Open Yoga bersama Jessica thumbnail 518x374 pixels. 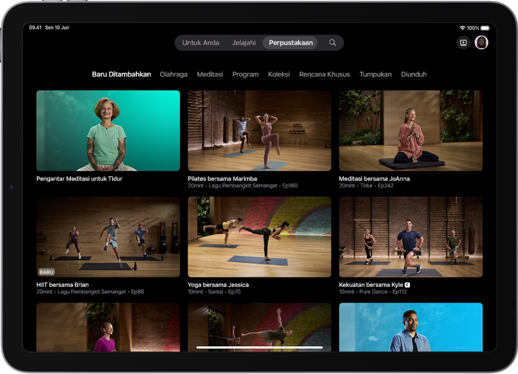tap(260, 237)
